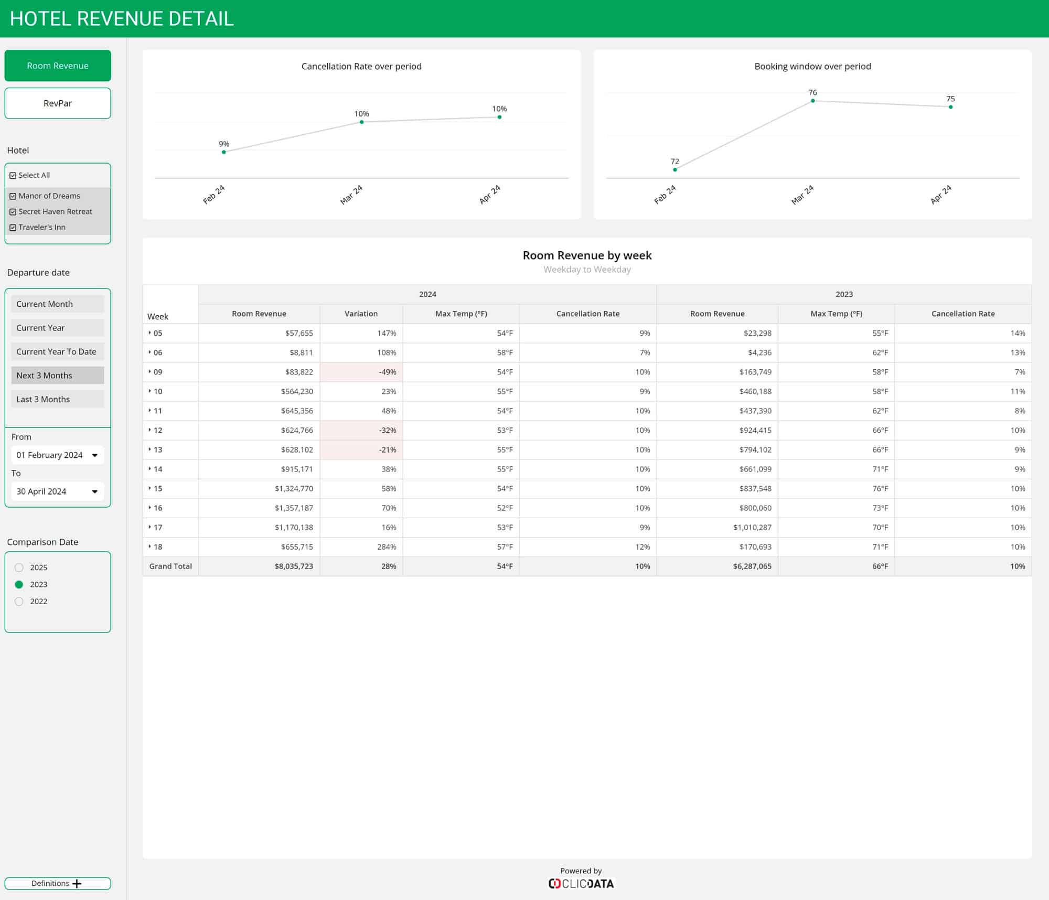The width and height of the screenshot is (1049, 900).
Task: Choose 2025 for Comparison Date
Action: click(x=19, y=567)
